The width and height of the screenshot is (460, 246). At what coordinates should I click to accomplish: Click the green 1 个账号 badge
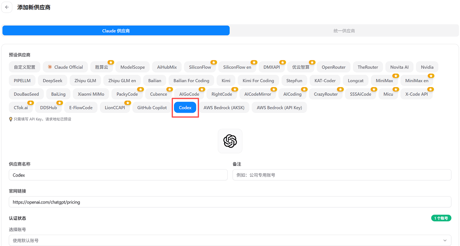(441, 218)
